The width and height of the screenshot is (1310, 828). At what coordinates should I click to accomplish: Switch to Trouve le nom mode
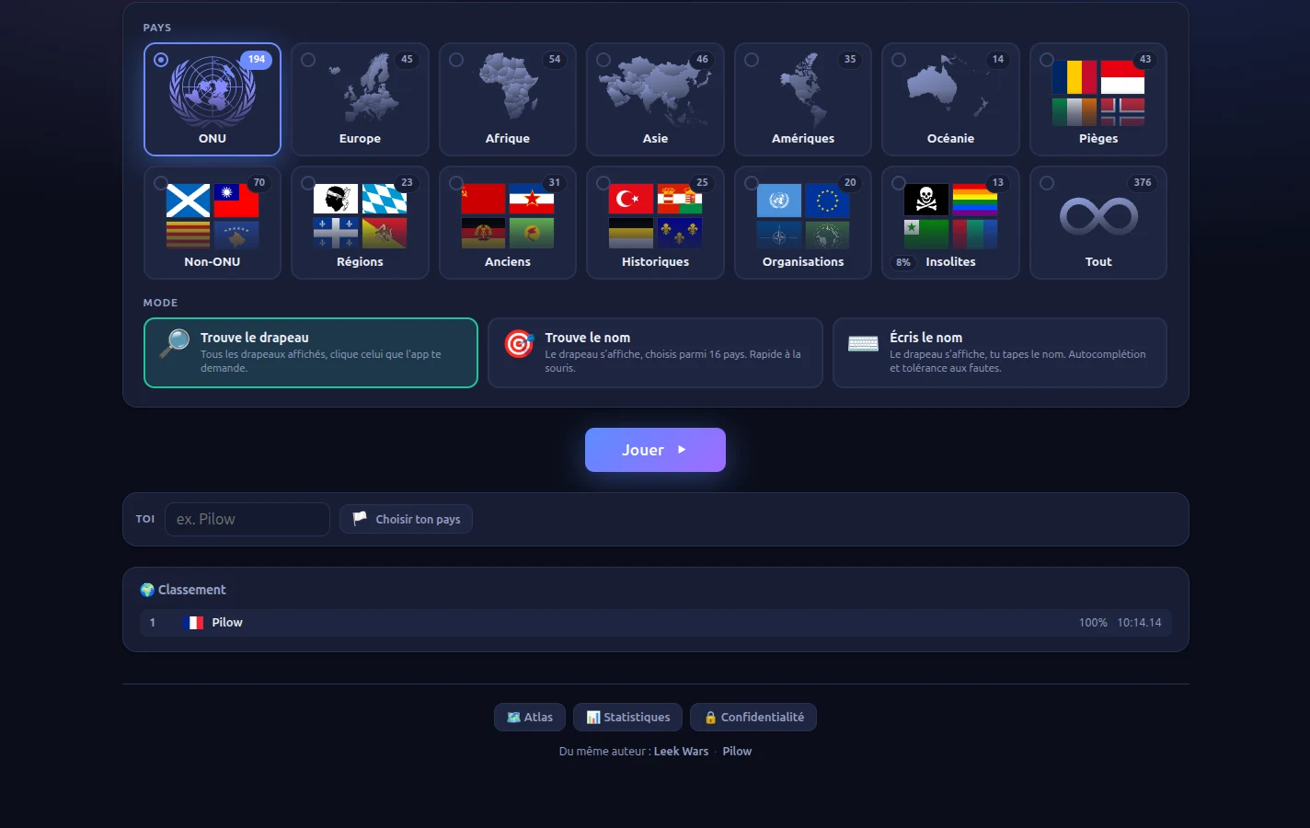[655, 353]
